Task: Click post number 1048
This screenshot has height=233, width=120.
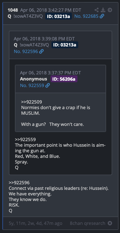Action: (x=13, y=10)
